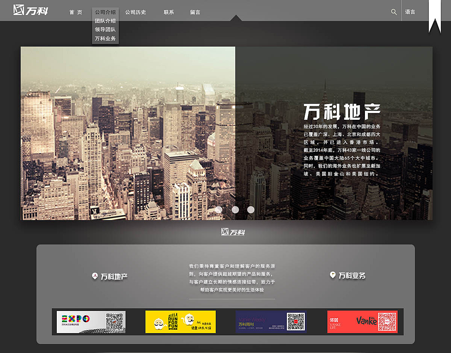Click the QR code on Vanke Weekly banner
The image size is (451, 353).
pos(295,322)
